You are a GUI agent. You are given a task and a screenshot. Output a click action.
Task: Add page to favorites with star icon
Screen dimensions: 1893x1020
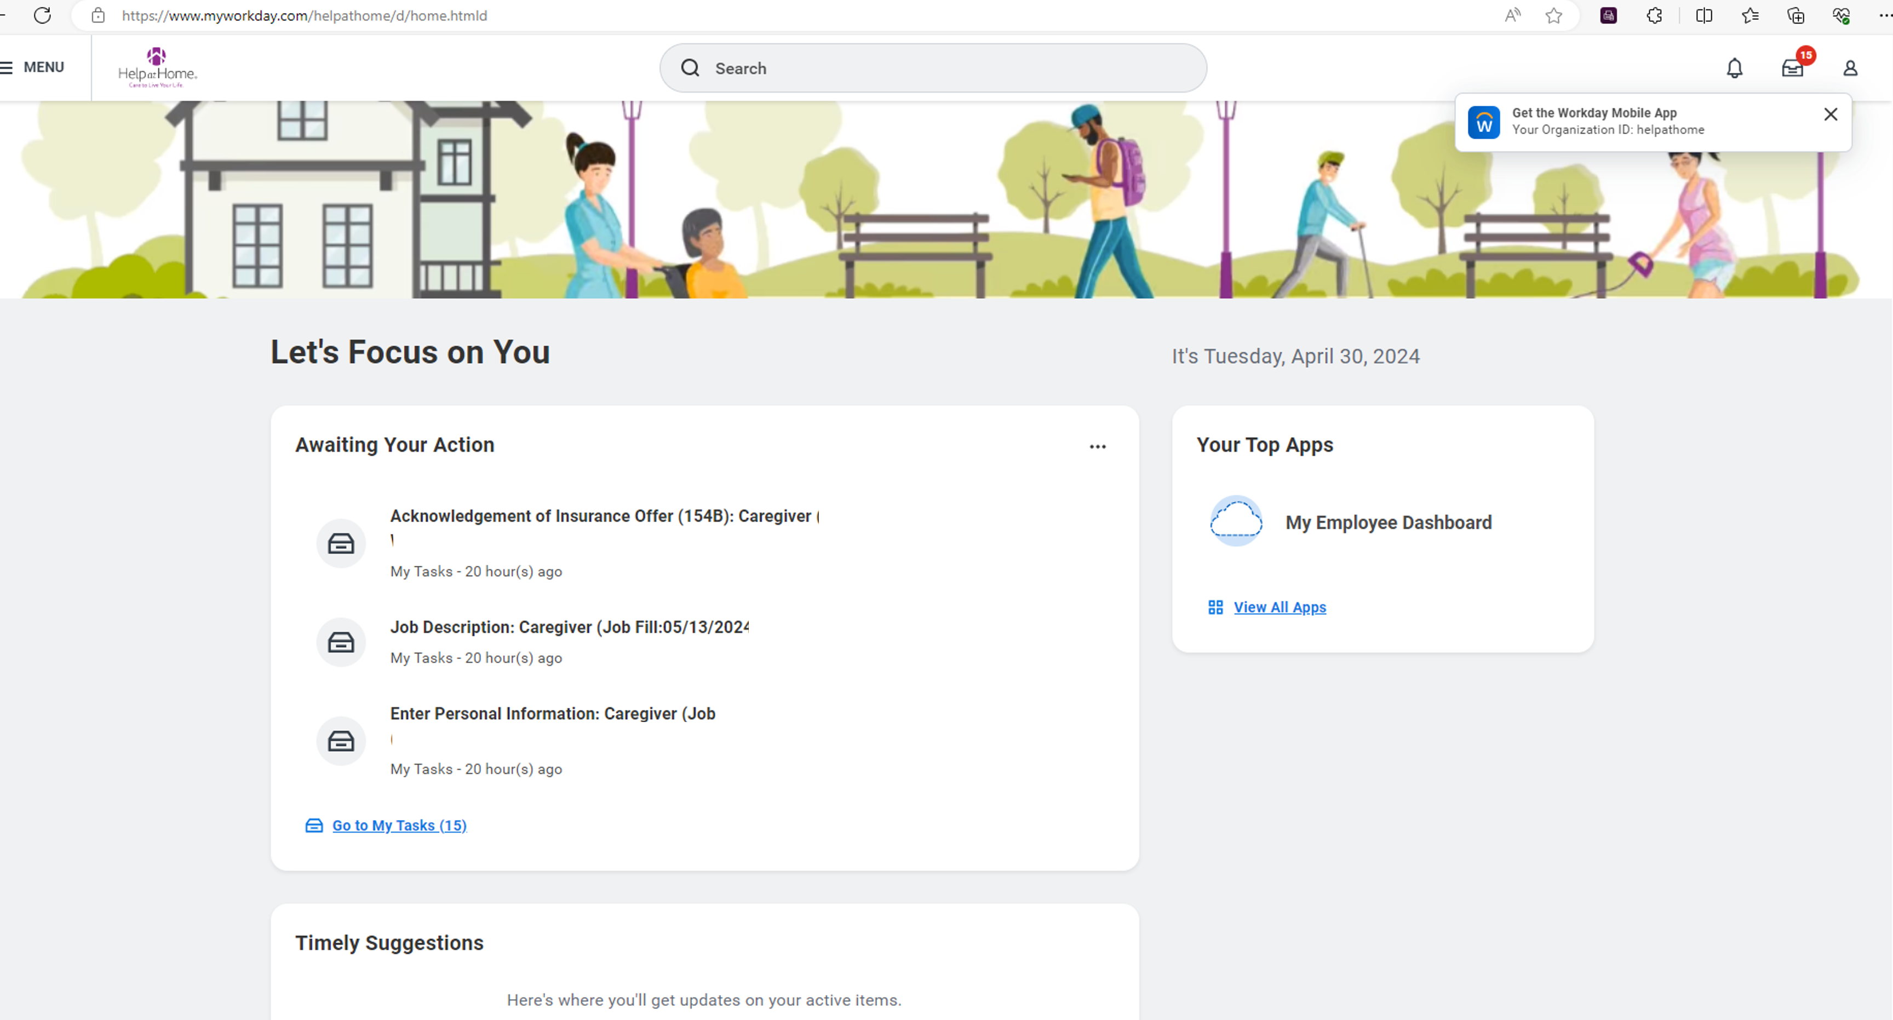pyautogui.click(x=1553, y=15)
